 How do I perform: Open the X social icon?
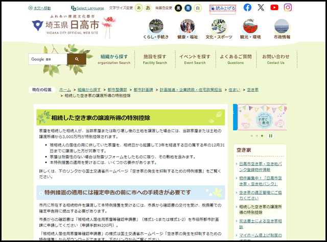click(x=261, y=8)
